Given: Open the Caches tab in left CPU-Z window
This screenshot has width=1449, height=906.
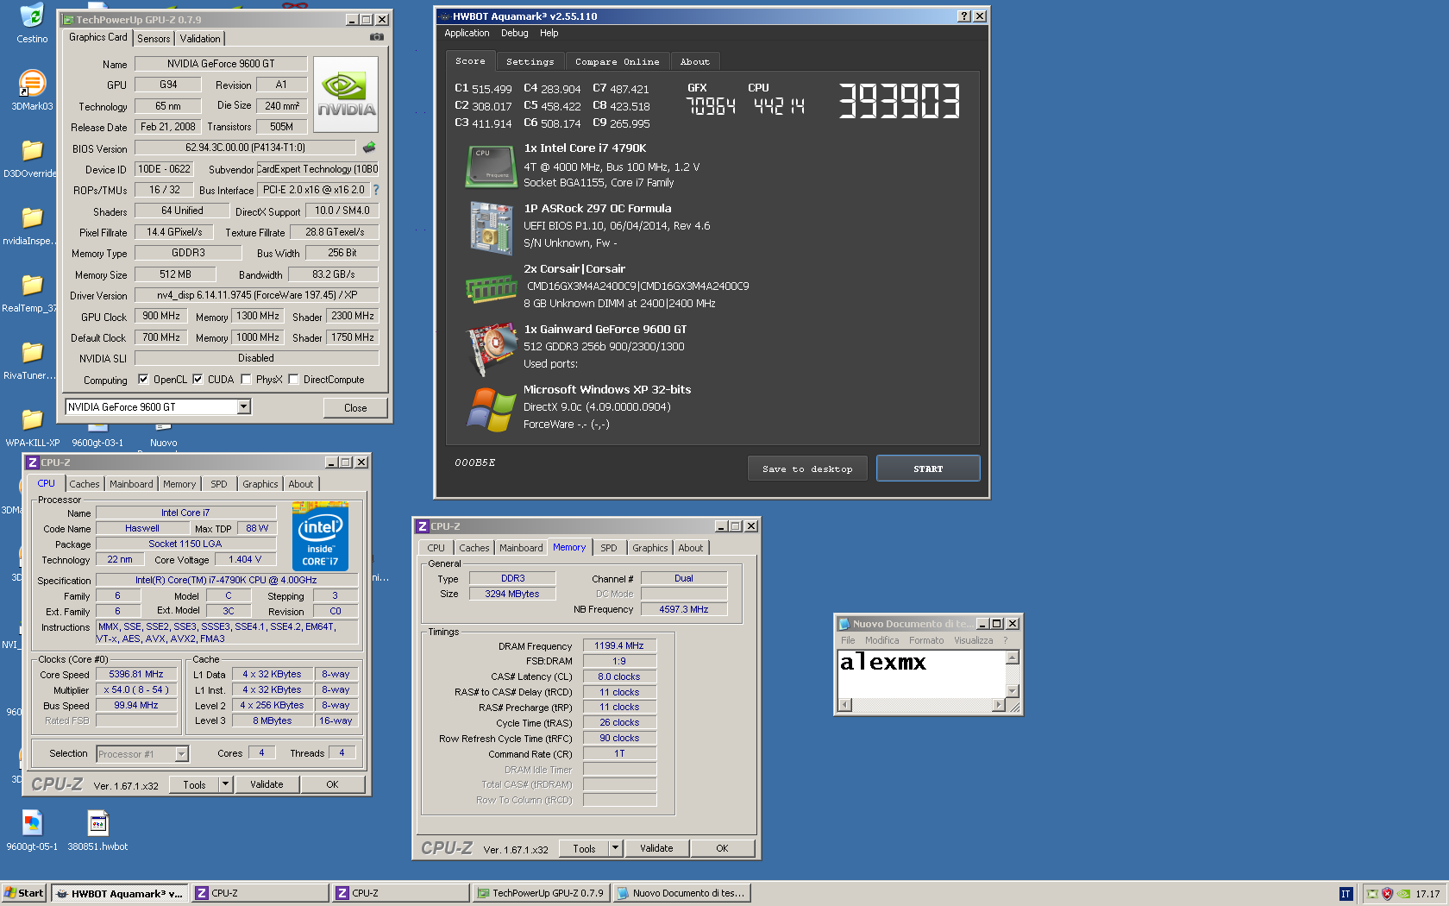Looking at the screenshot, I should [x=85, y=484].
